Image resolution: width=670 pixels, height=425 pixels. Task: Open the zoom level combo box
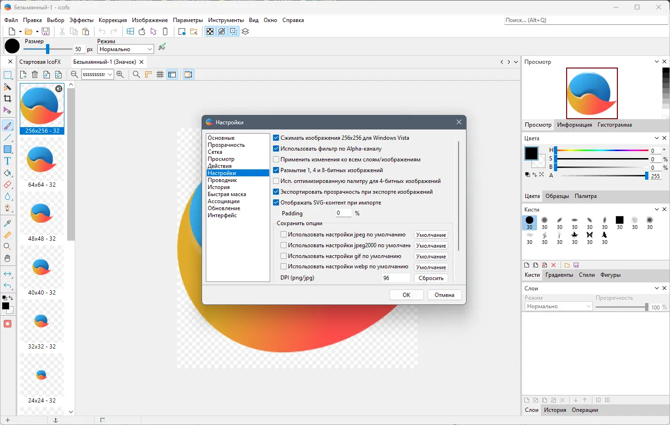(98, 75)
